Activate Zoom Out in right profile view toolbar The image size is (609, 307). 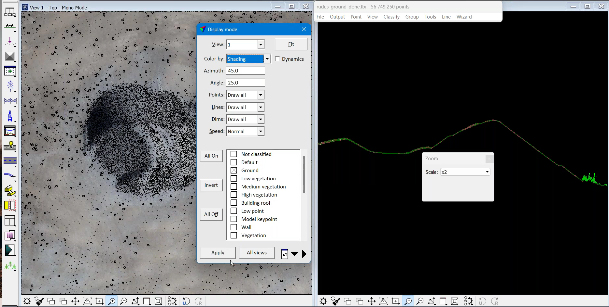pyautogui.click(x=420, y=301)
